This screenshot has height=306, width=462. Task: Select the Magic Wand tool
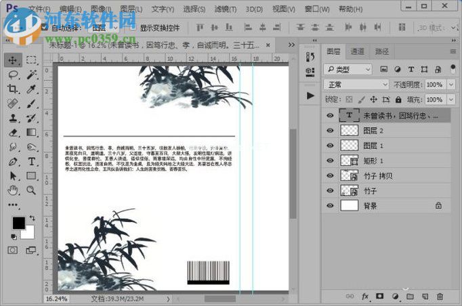(x=31, y=74)
